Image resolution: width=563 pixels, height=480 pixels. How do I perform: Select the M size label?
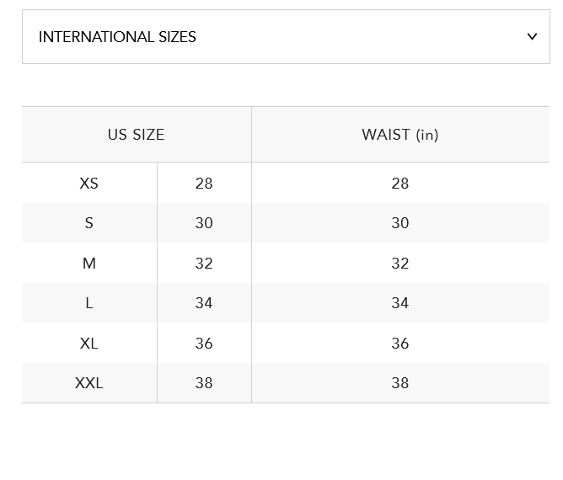pos(89,264)
